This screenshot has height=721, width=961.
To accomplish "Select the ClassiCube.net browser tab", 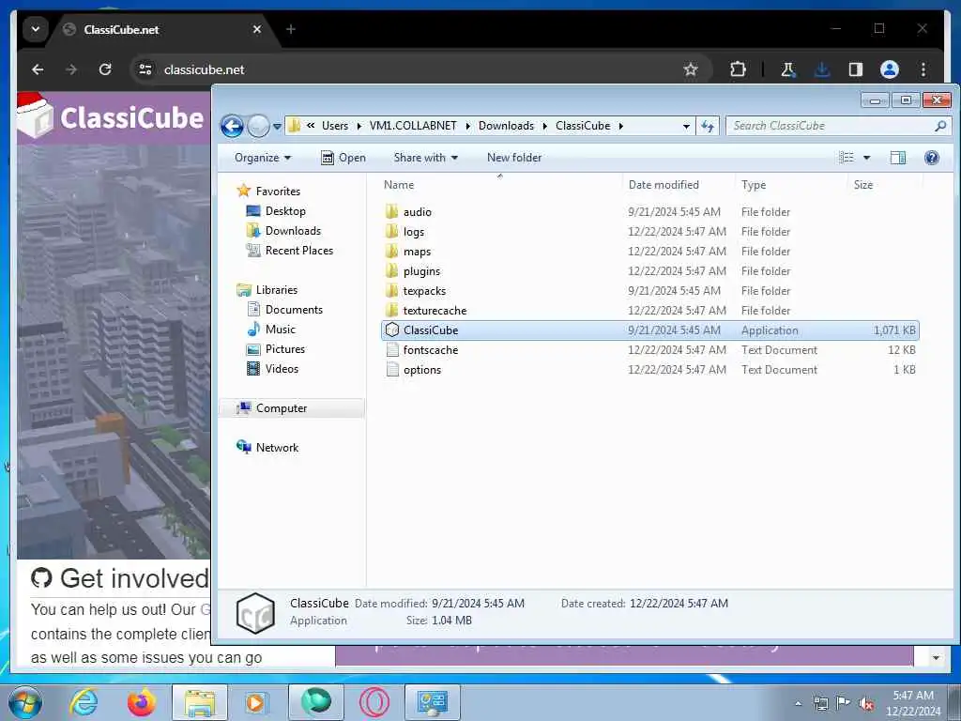I will click(163, 29).
